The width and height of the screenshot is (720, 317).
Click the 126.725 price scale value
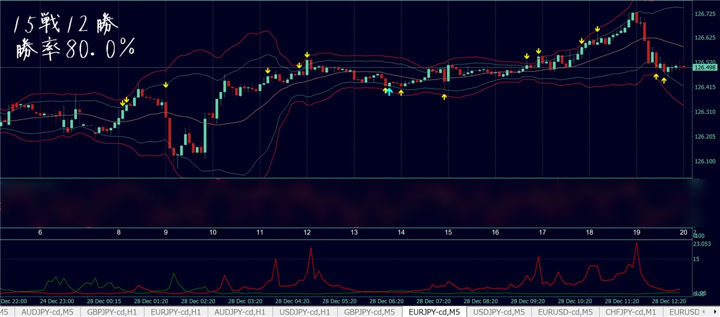pos(704,13)
